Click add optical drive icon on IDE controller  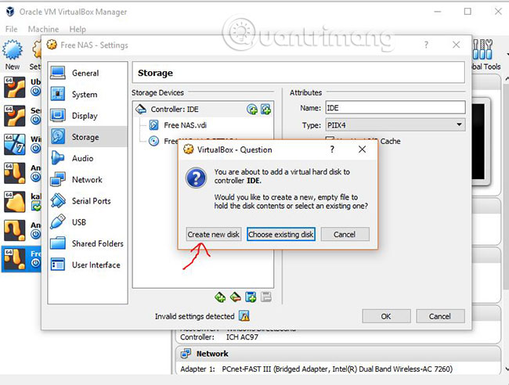click(x=252, y=110)
